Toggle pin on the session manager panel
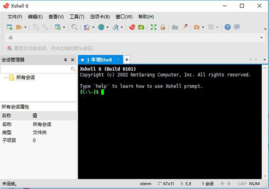Image resolution: width=269 pixels, height=189 pixels. click(65, 60)
